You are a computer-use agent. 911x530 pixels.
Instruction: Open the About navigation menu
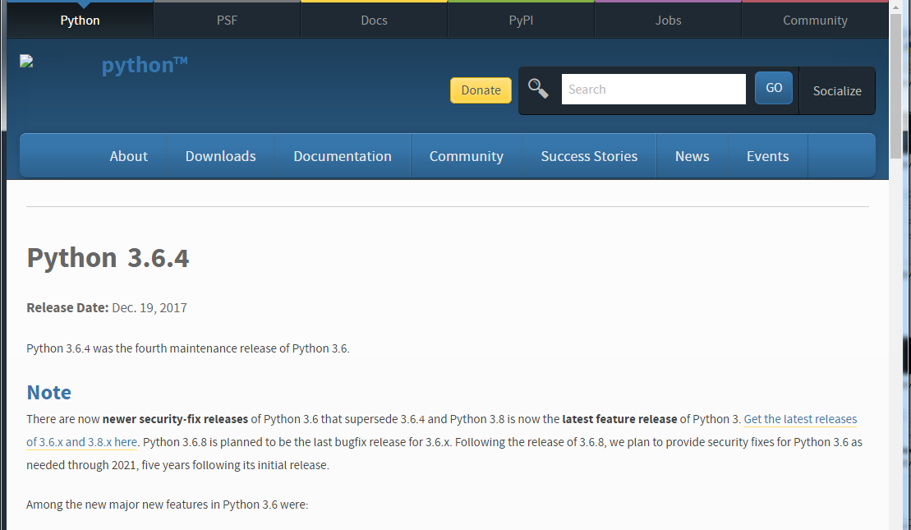coord(129,156)
